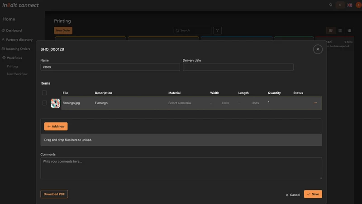362x204 pixels.
Task: Open the Select a material dropdown
Action: click(x=180, y=103)
